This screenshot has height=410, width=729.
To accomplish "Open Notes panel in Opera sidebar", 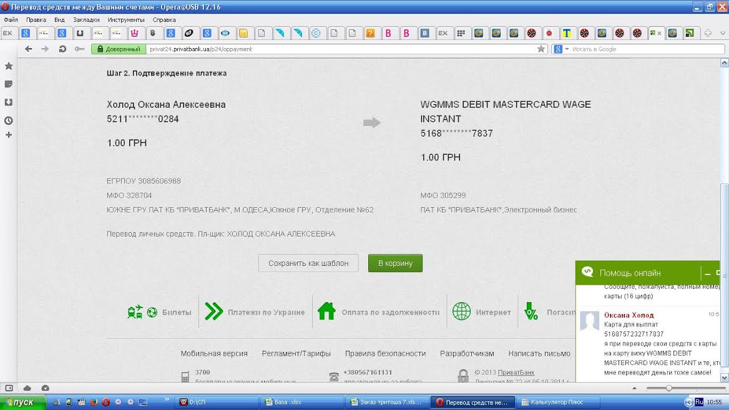I will [8, 84].
